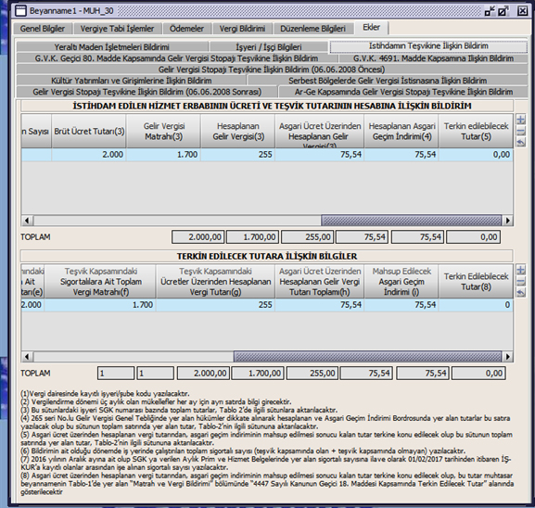535x508 pixels.
Task: Select the 0 cell under Terkin Edilebilecek Tutar(8)
Action: coord(476,305)
